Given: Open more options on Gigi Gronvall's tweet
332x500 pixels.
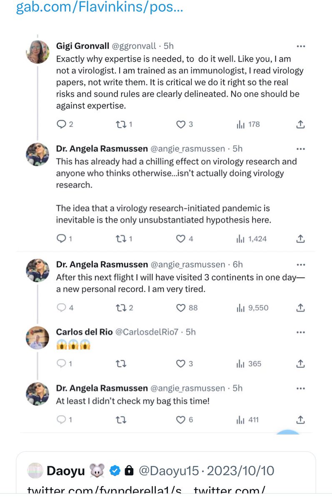Looking at the screenshot, I should tap(300, 46).
